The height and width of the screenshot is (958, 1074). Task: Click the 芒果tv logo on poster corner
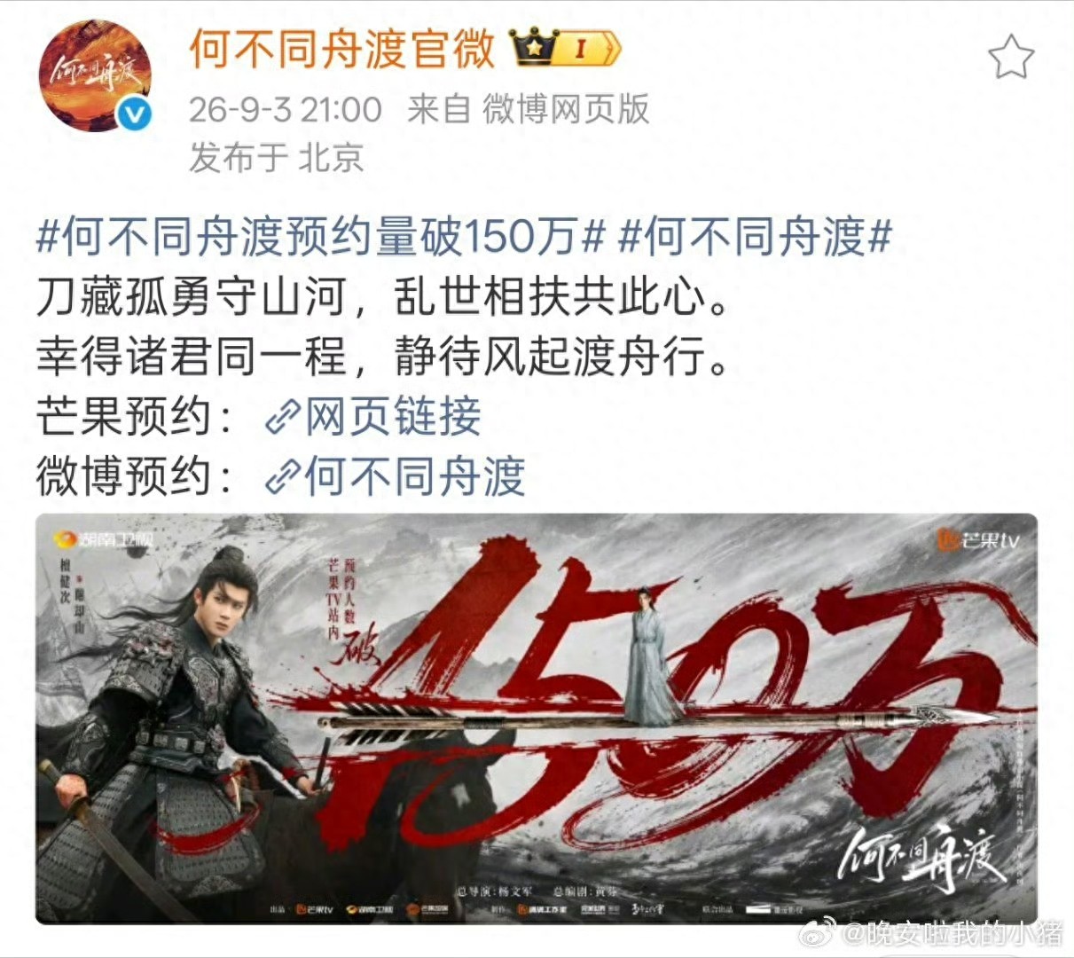[x=979, y=538]
